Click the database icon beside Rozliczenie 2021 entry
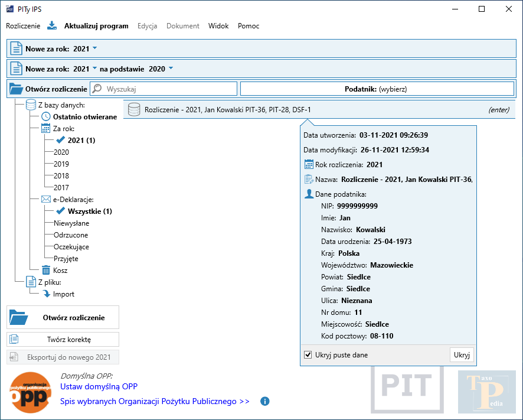The height and width of the screenshot is (420, 523). (134, 109)
